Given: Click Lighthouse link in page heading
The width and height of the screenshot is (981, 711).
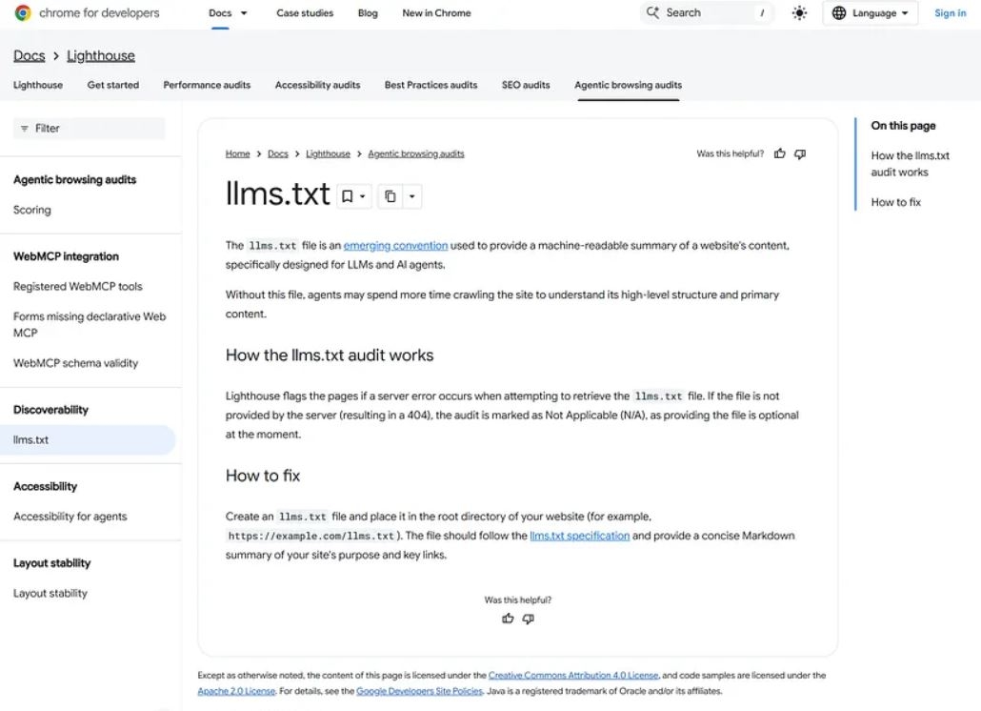Looking at the screenshot, I should coord(101,55).
